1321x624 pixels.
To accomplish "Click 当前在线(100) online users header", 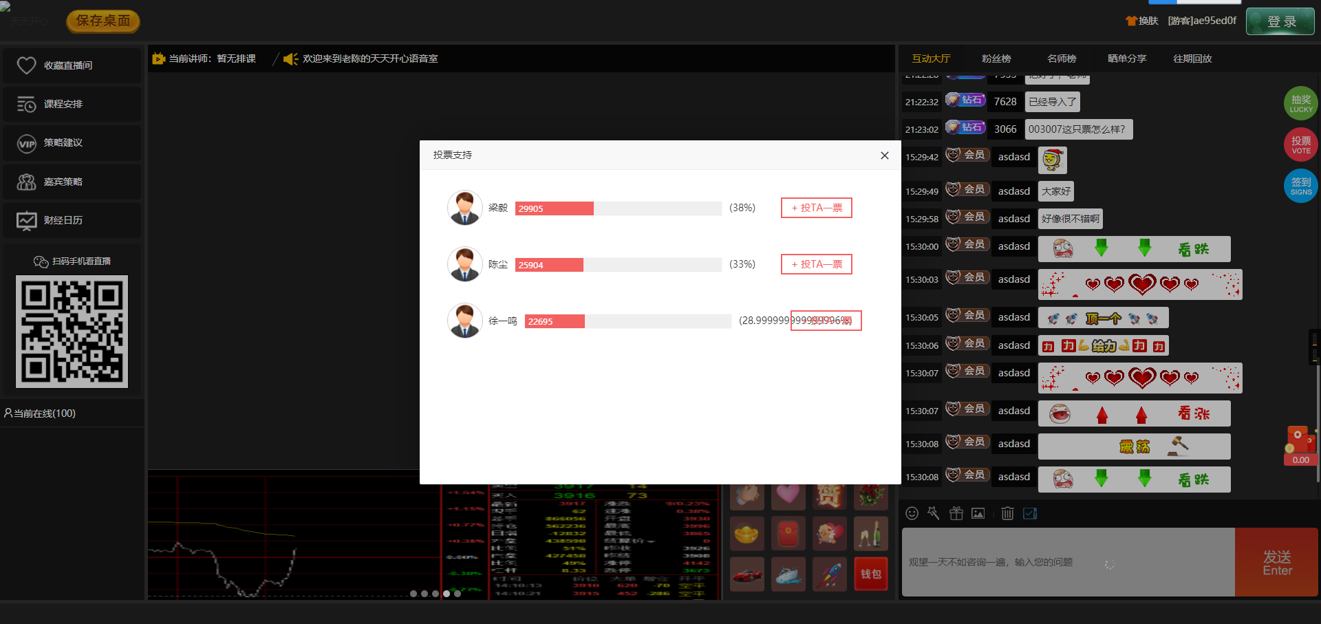I will coord(72,413).
